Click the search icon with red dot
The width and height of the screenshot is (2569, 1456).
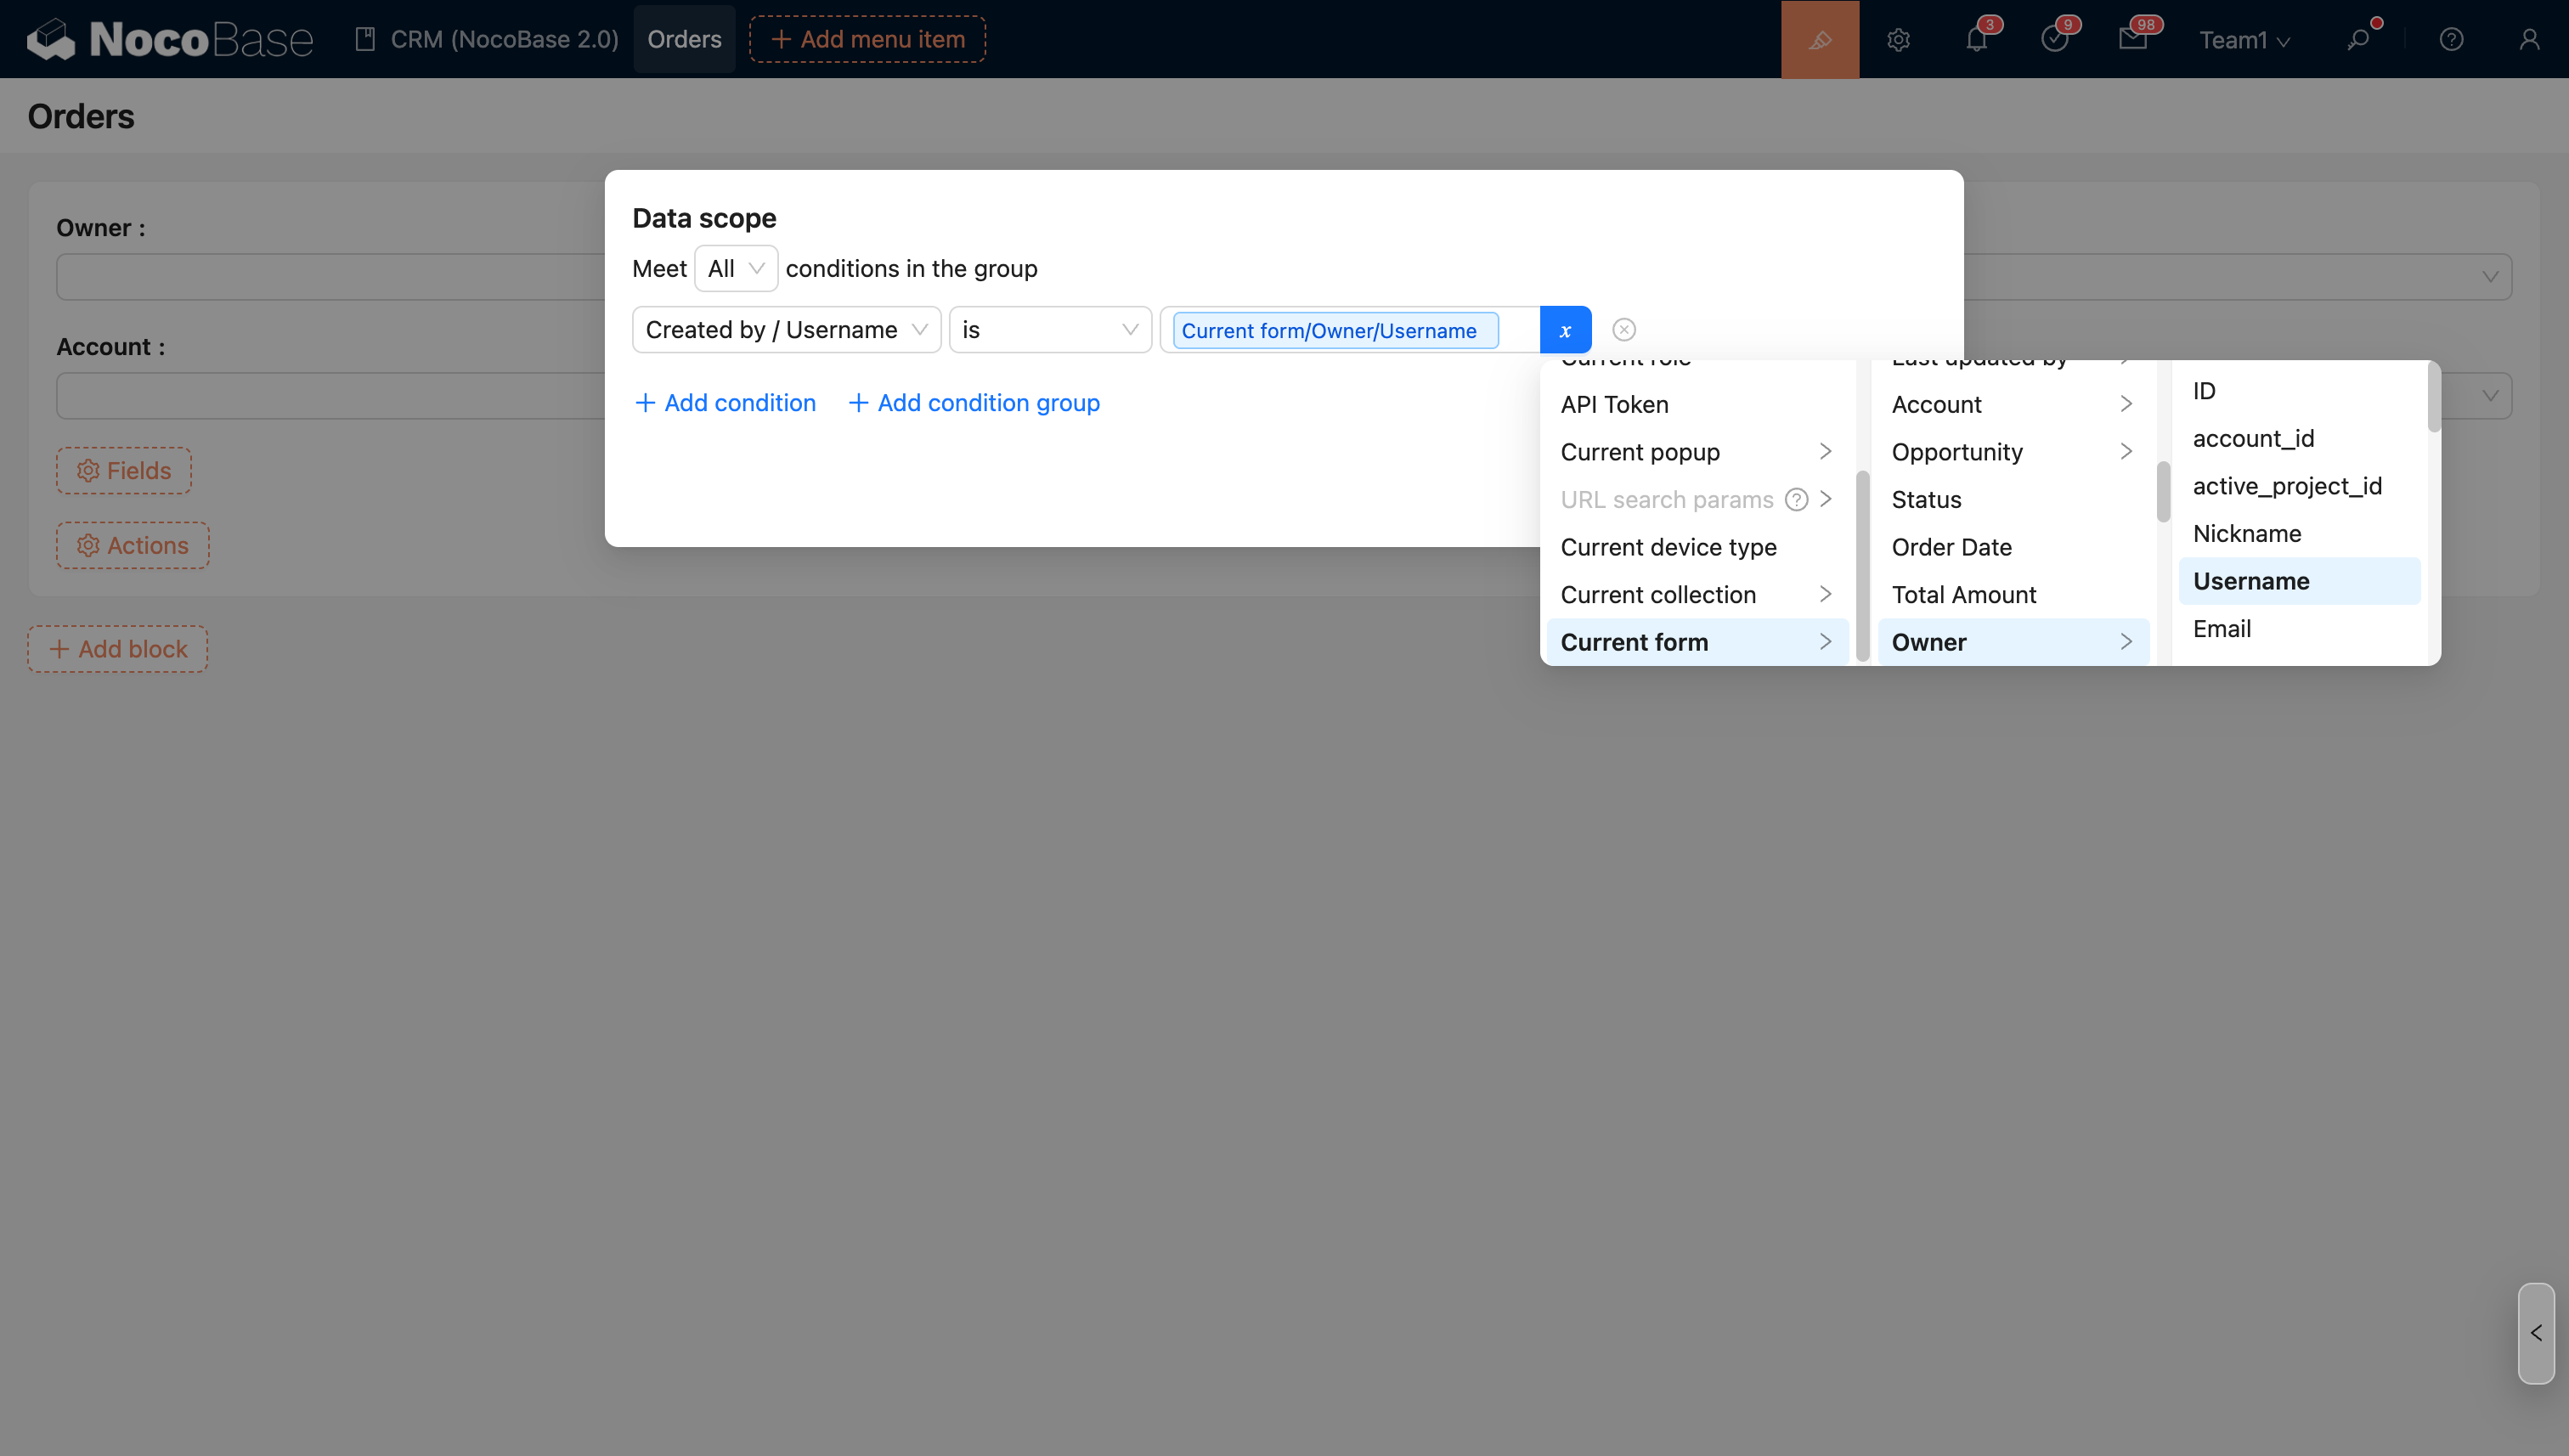(x=2359, y=39)
